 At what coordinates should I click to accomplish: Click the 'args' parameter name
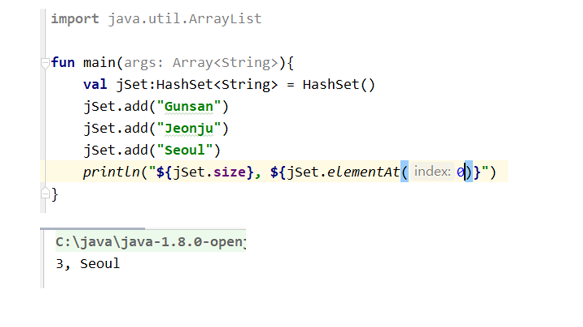[x=140, y=63]
